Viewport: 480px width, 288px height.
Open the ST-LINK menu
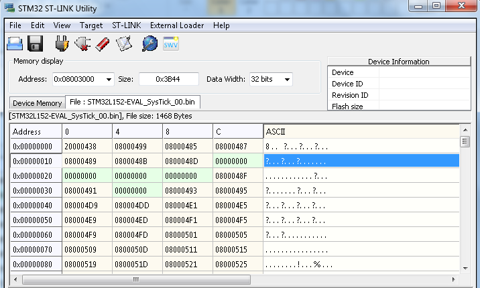click(x=127, y=25)
